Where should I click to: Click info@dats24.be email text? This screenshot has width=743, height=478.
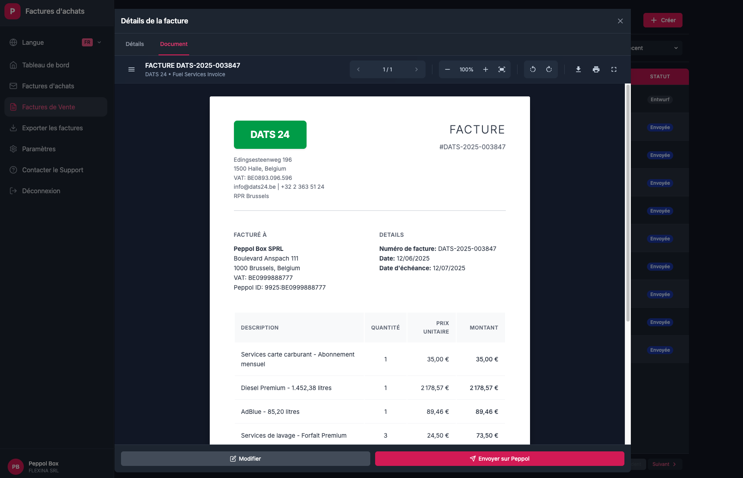click(x=255, y=187)
